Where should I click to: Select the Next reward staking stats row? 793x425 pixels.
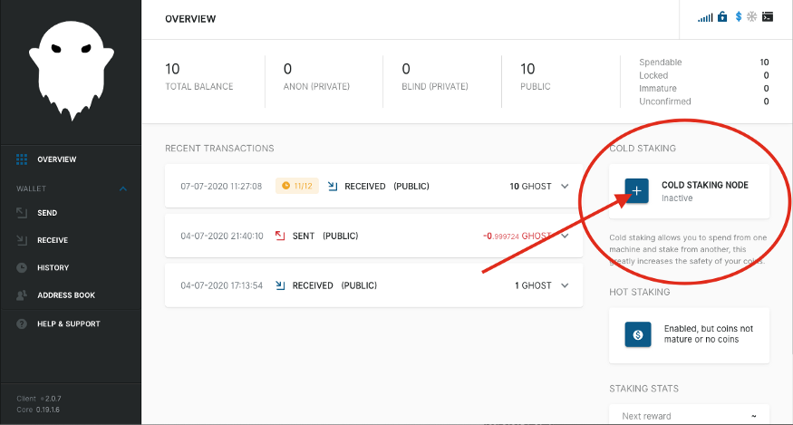[689, 415]
